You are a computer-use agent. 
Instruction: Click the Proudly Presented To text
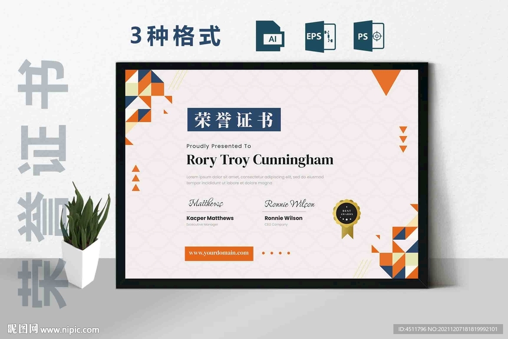click(x=219, y=146)
